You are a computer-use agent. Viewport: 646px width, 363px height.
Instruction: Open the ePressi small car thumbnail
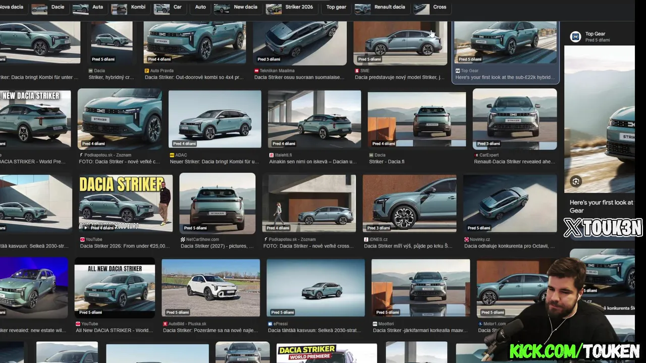[315, 288]
